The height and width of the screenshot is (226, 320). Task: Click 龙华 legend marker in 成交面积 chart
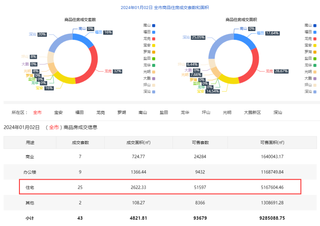[x=315, y=65]
